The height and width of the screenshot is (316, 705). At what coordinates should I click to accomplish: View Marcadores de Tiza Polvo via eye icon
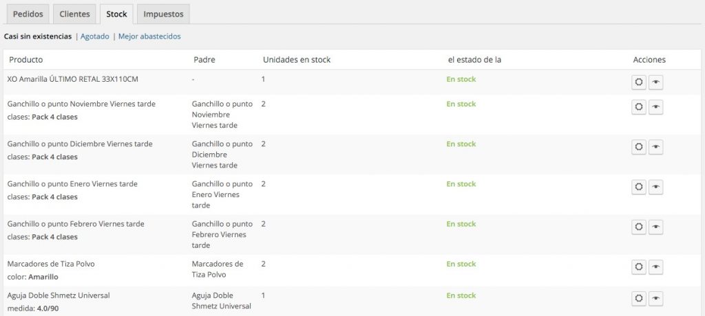tap(655, 267)
